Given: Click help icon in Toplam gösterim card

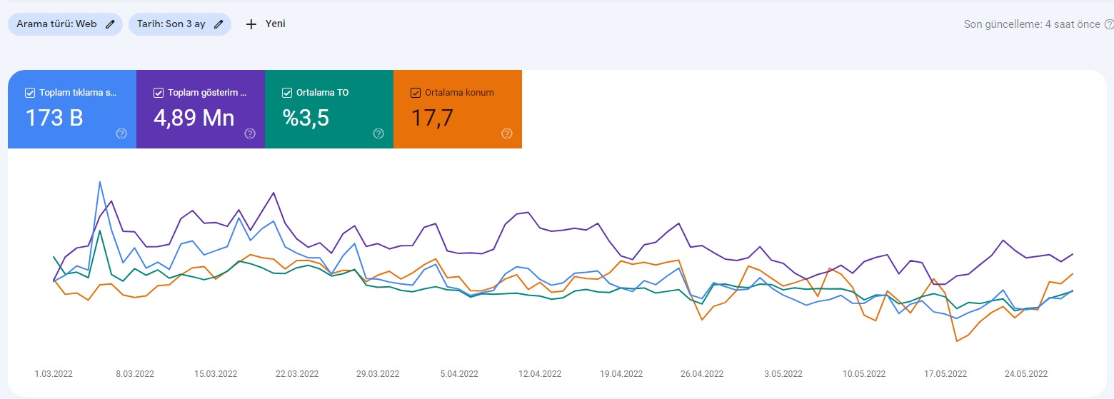Looking at the screenshot, I should pyautogui.click(x=250, y=133).
